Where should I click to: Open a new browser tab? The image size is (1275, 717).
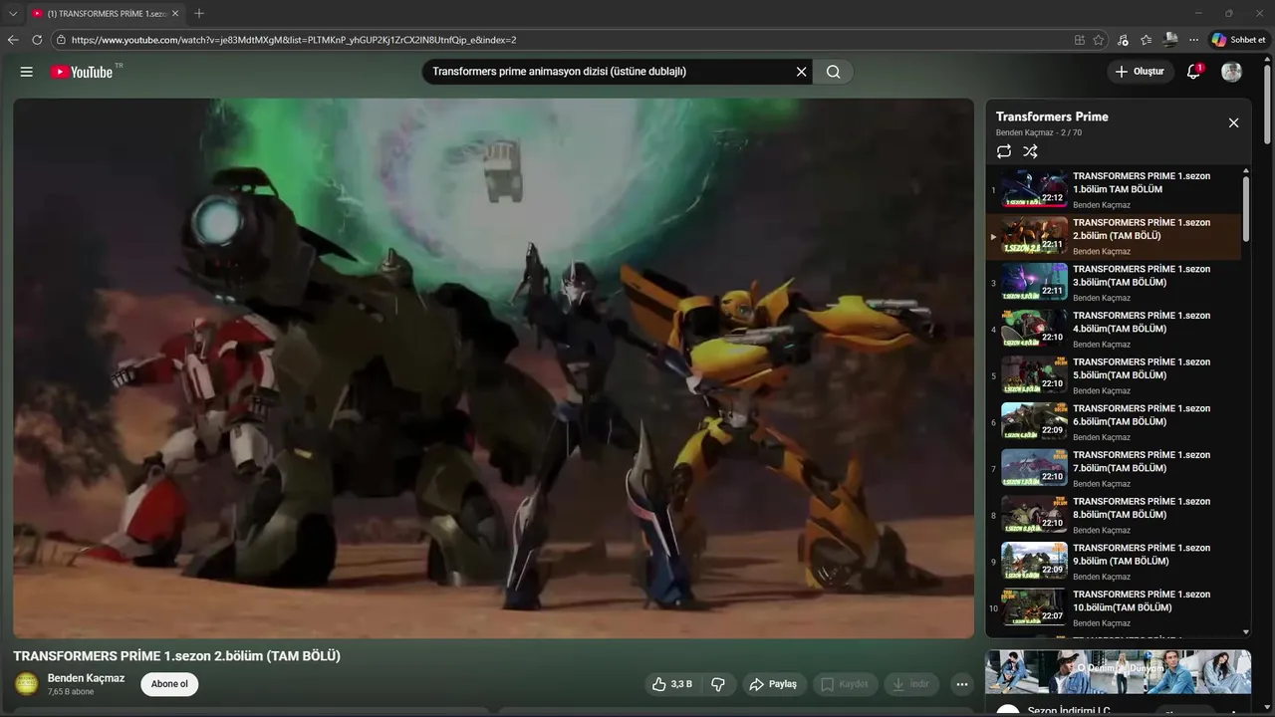click(199, 13)
